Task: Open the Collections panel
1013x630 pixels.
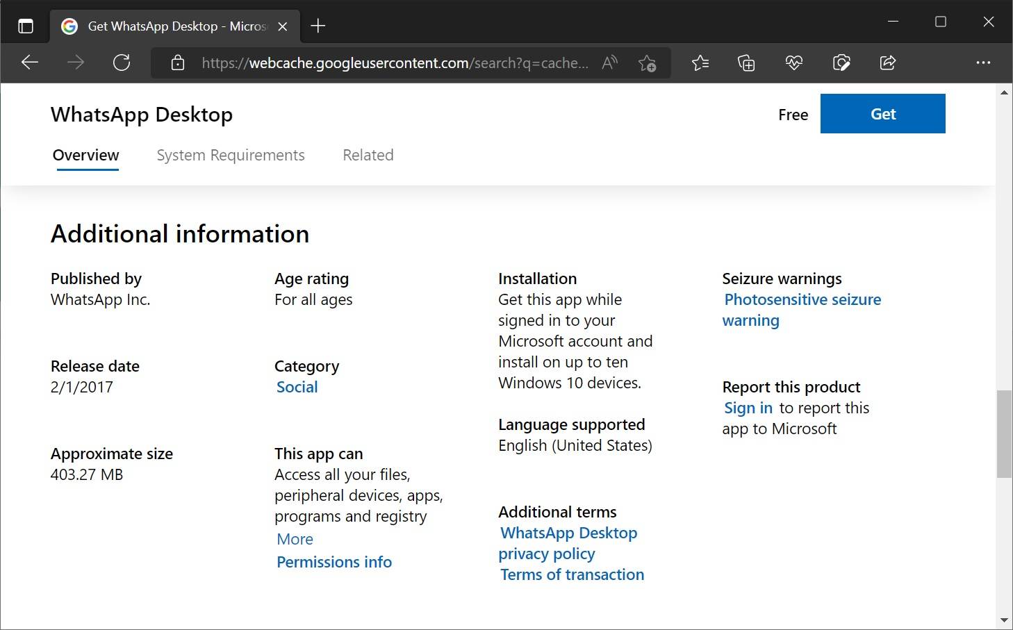Action: click(746, 63)
